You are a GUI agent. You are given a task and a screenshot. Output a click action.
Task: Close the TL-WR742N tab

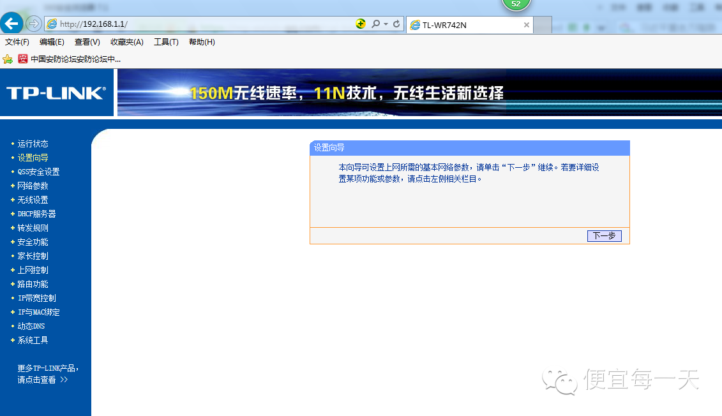(526, 25)
